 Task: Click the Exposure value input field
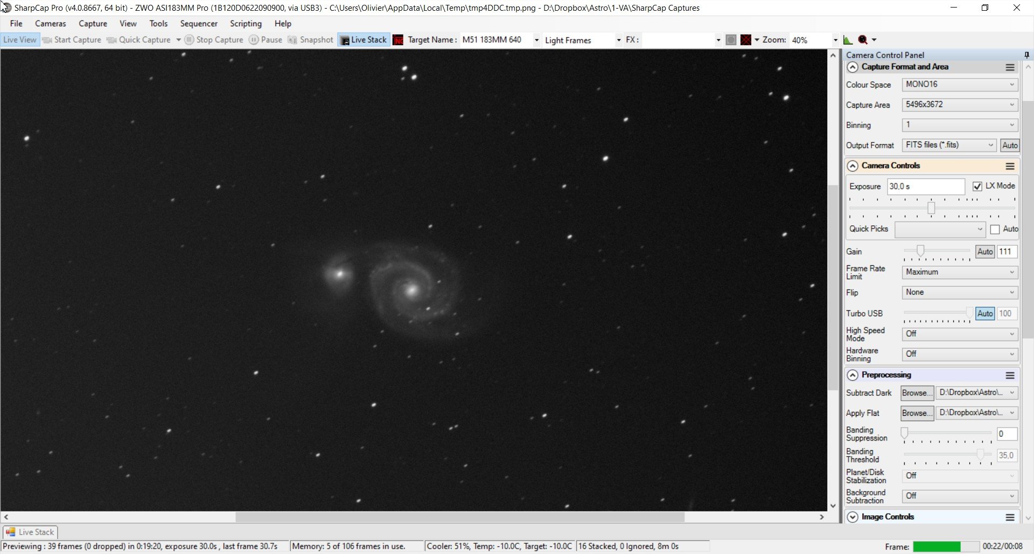926,187
